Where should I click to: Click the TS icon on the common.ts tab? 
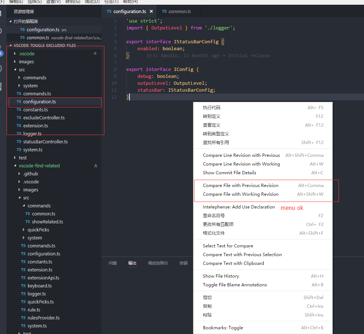point(164,11)
